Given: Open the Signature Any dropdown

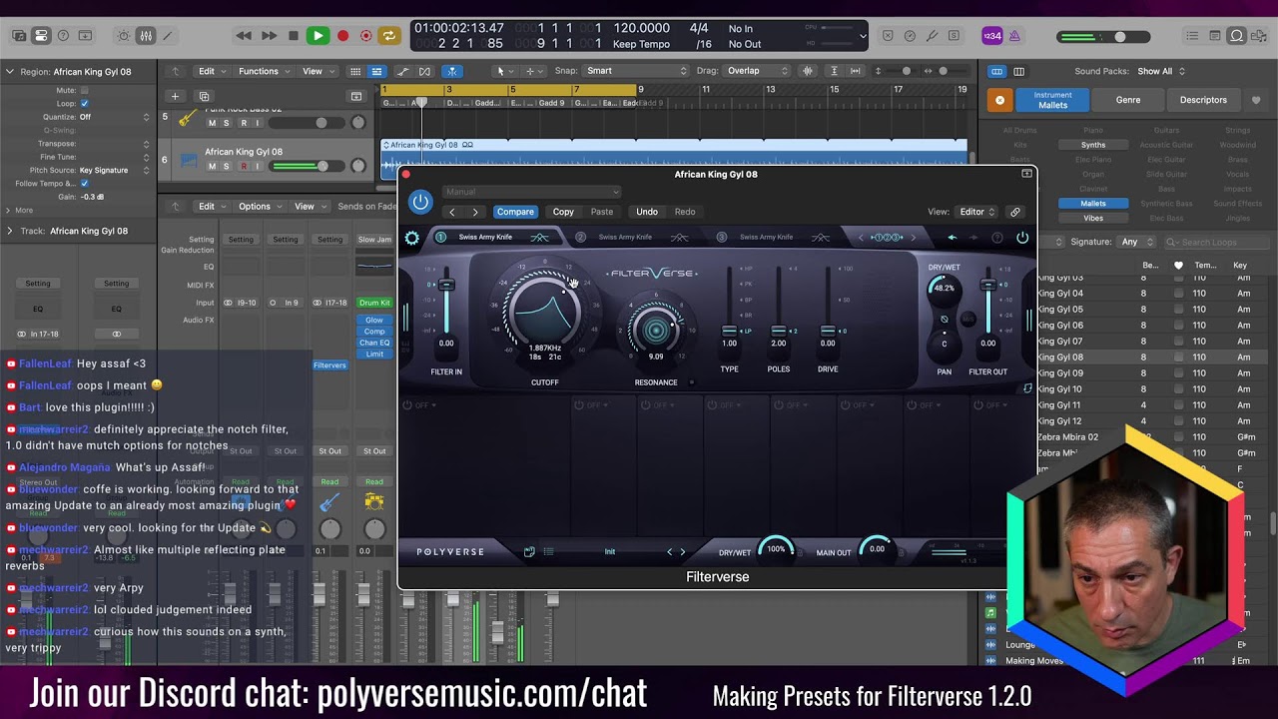Looking at the screenshot, I should point(1134,242).
